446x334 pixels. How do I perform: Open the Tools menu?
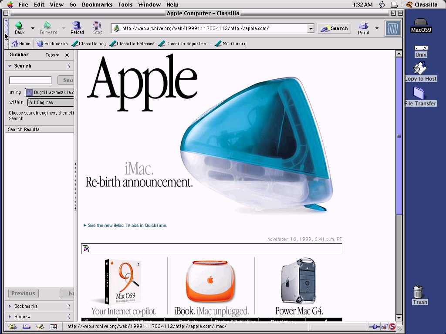125,4
